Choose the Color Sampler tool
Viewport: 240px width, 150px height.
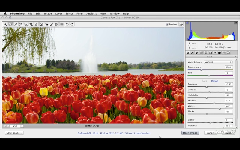(20, 24)
